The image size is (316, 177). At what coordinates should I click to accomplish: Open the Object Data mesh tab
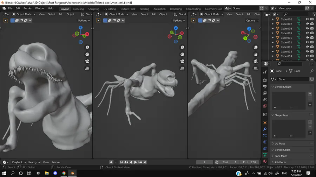pyautogui.click(x=265, y=155)
